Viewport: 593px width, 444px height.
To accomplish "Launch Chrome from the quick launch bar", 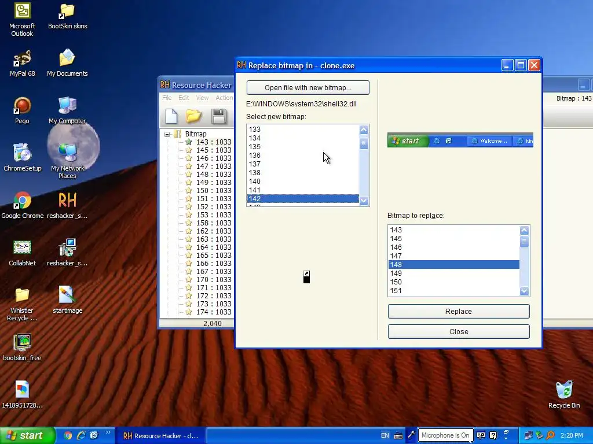I will click(x=68, y=435).
